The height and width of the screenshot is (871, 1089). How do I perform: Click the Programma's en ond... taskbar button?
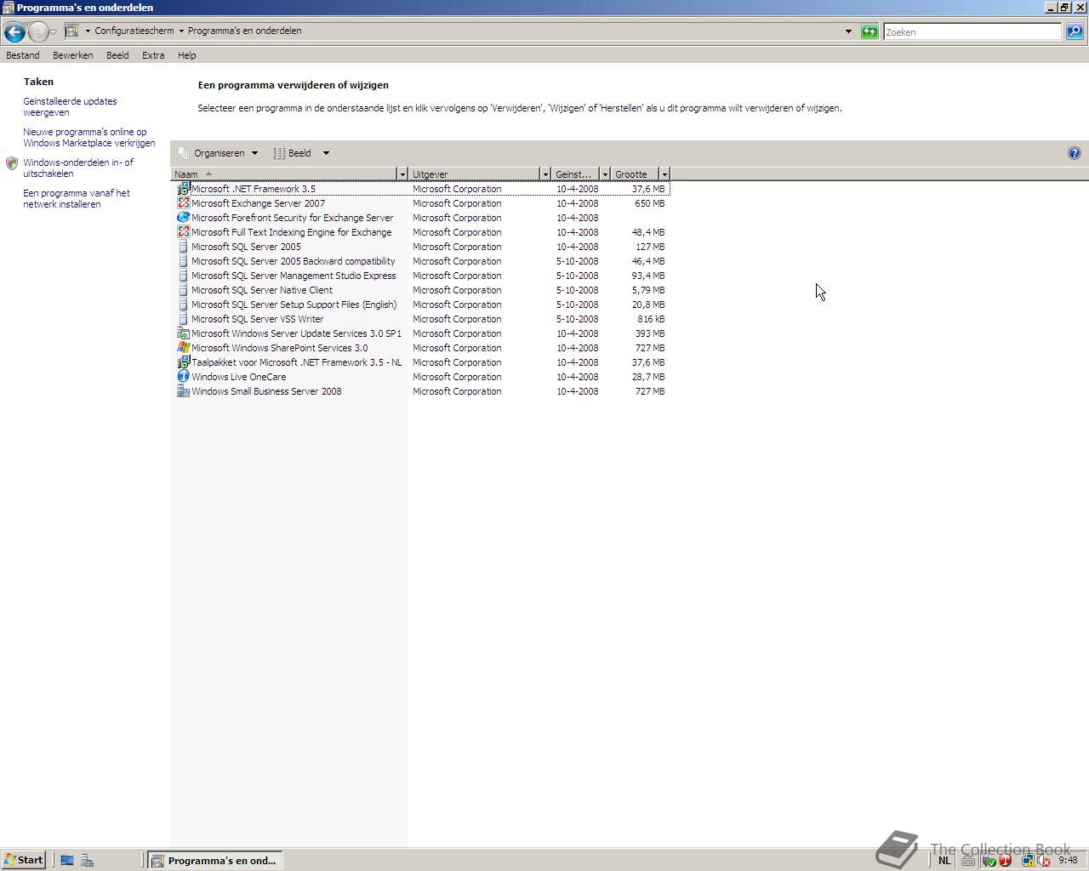pos(215,860)
